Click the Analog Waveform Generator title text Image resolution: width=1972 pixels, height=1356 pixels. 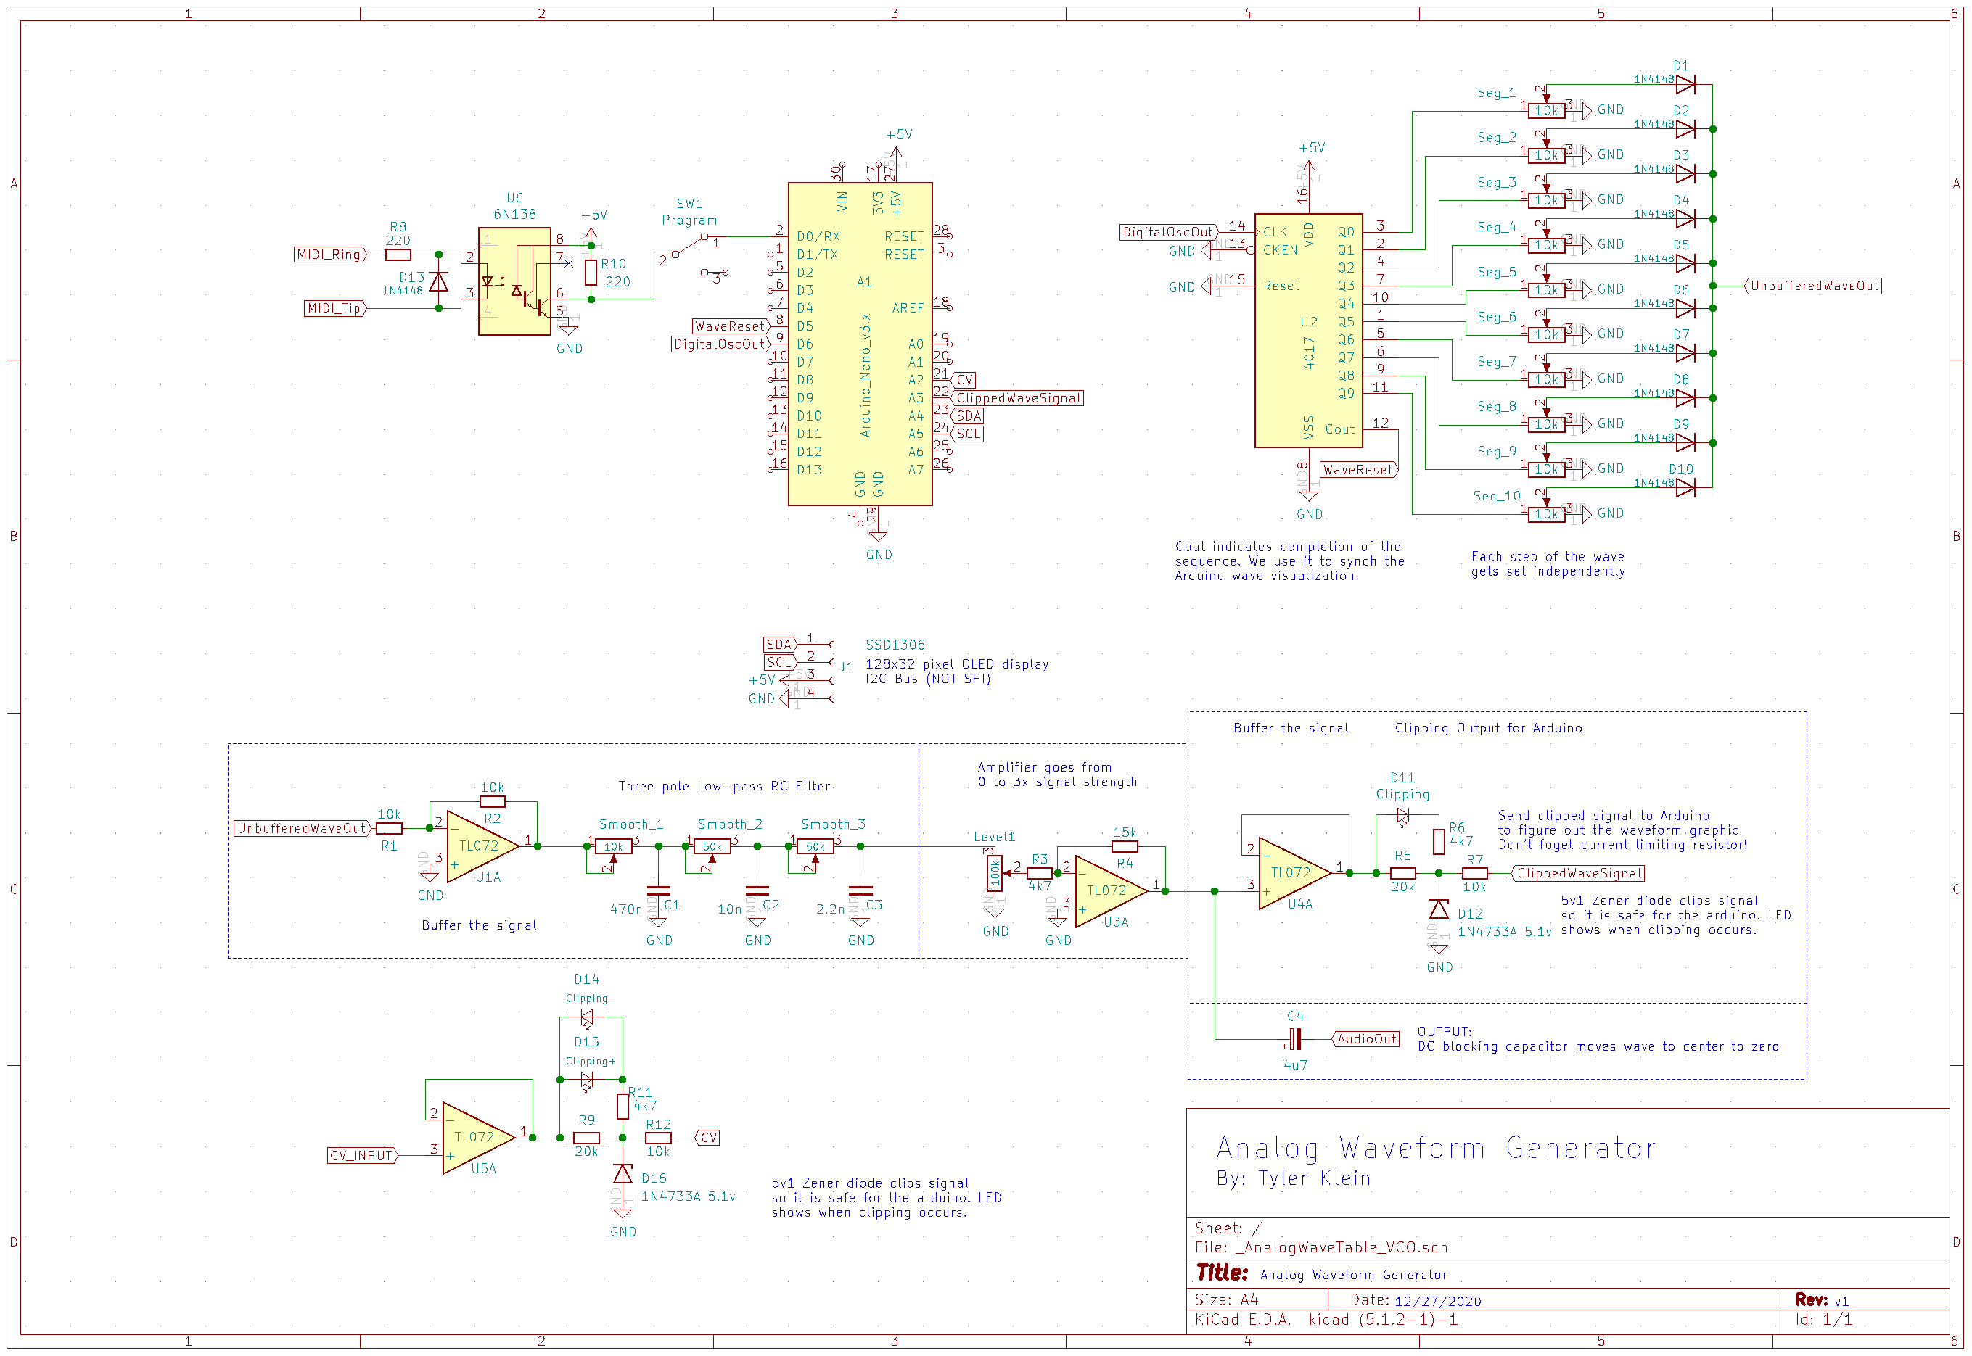(x=1435, y=1148)
